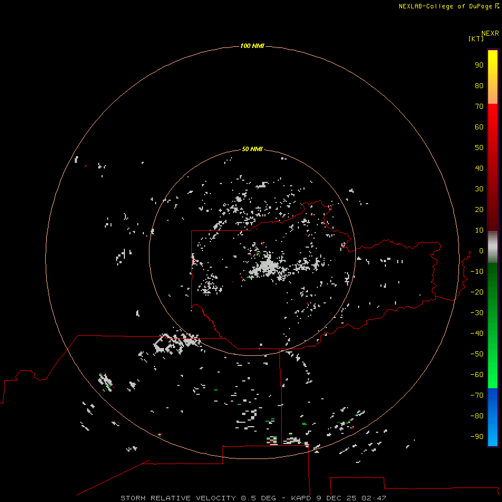
Task: Click the NEXR label above the scale
Action: [x=490, y=33]
